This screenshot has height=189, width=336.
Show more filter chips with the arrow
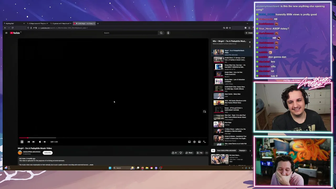tap(250, 150)
